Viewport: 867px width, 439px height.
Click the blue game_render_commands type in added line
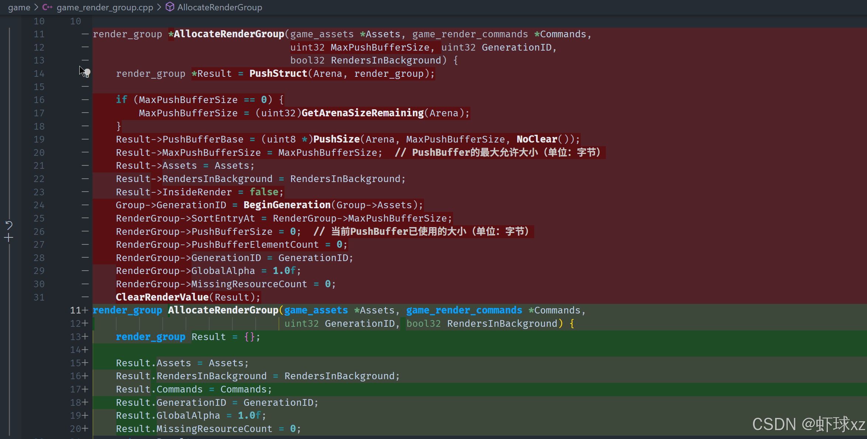[464, 310]
